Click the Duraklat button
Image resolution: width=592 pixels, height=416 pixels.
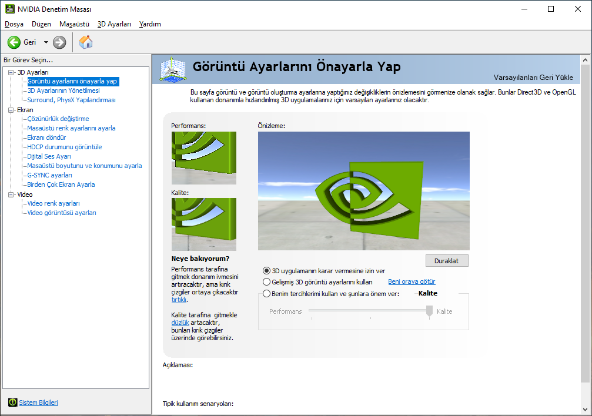[447, 261]
